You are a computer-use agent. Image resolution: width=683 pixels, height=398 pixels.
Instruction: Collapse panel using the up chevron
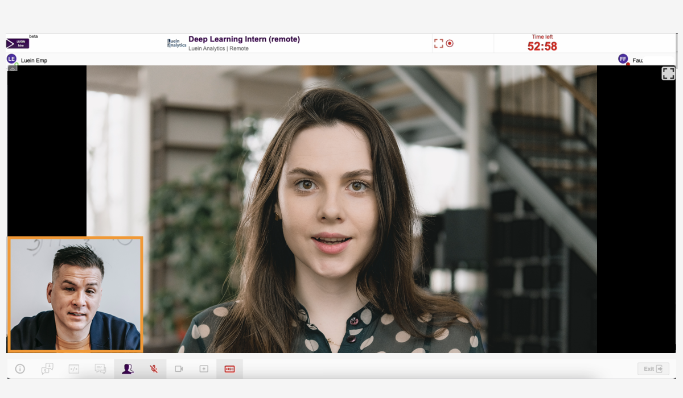13,68
